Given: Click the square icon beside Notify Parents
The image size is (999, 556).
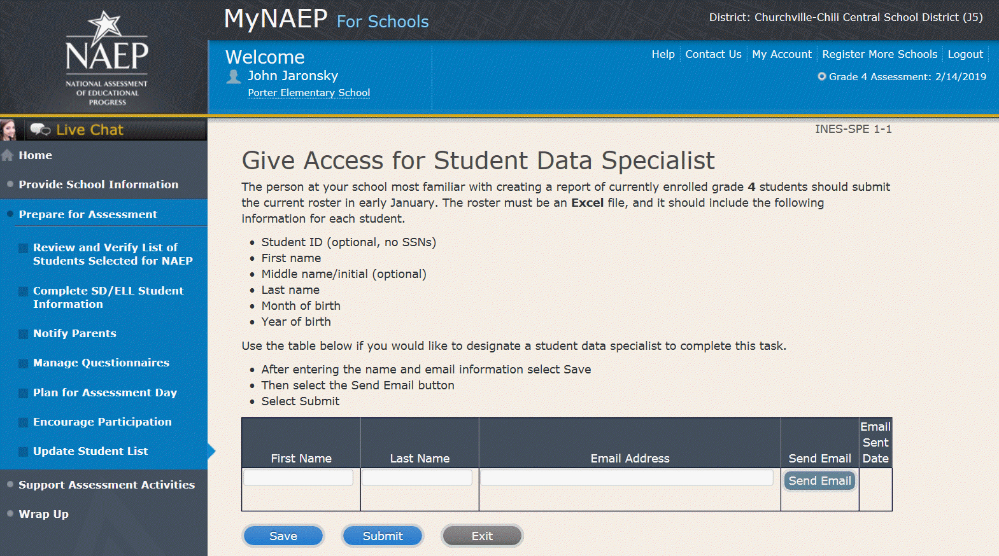Looking at the screenshot, I should coord(23,334).
